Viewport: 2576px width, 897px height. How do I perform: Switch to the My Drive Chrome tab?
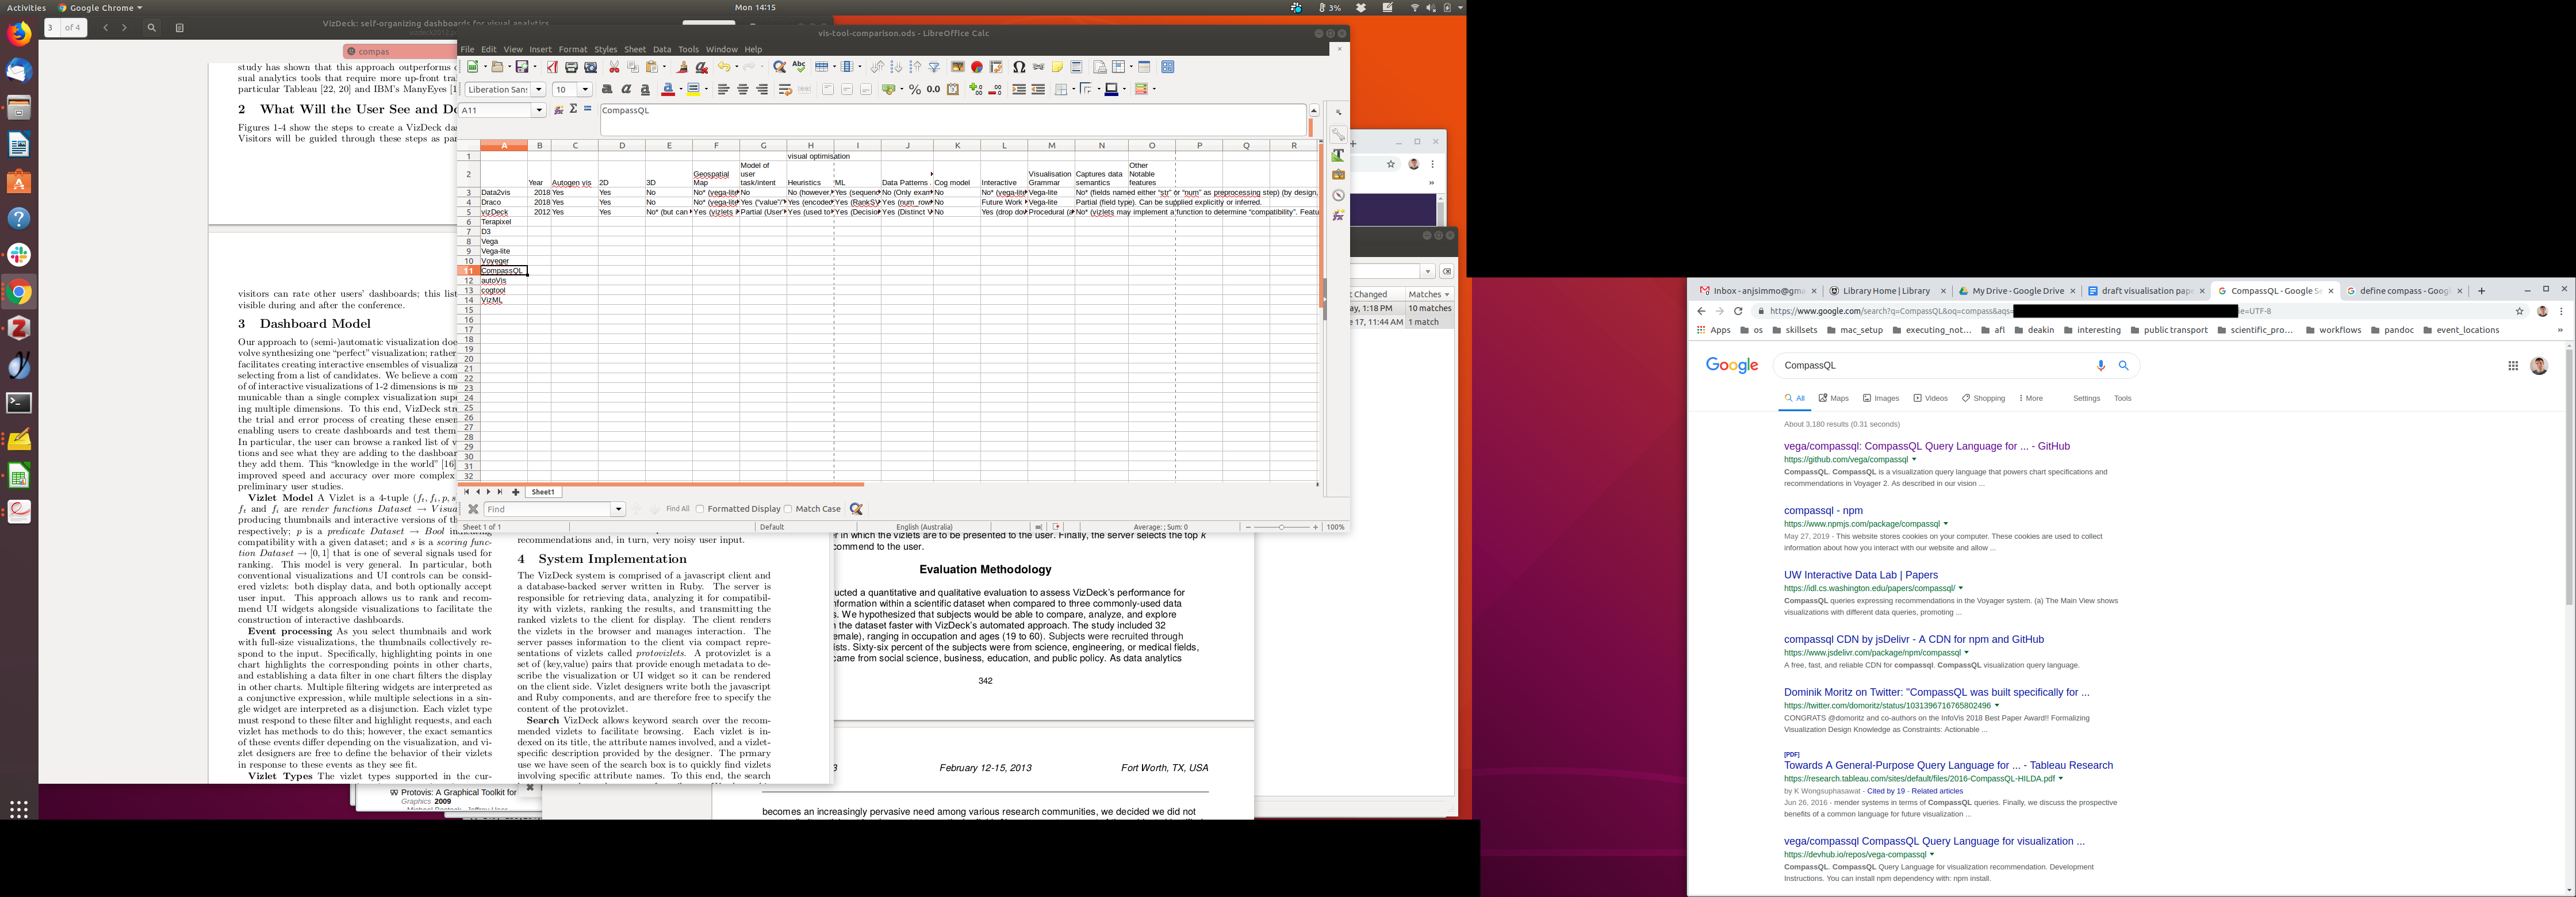(2016, 291)
